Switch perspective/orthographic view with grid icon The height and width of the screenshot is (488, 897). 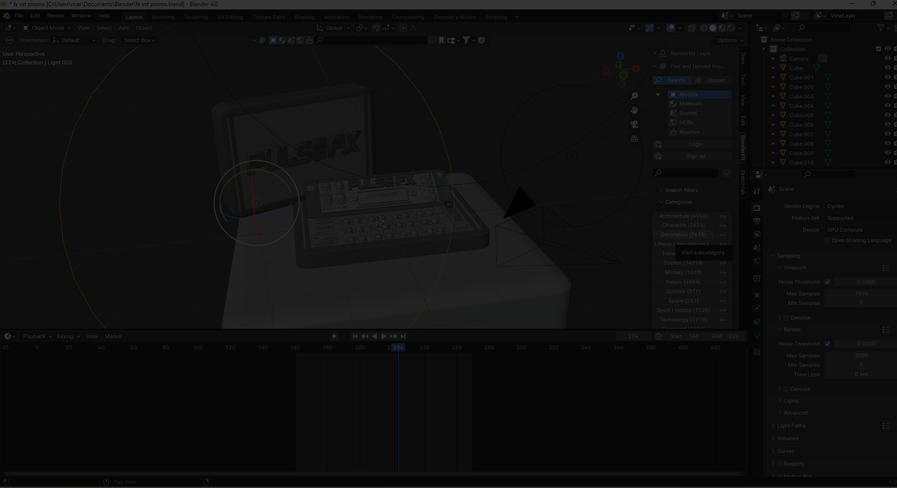point(634,139)
